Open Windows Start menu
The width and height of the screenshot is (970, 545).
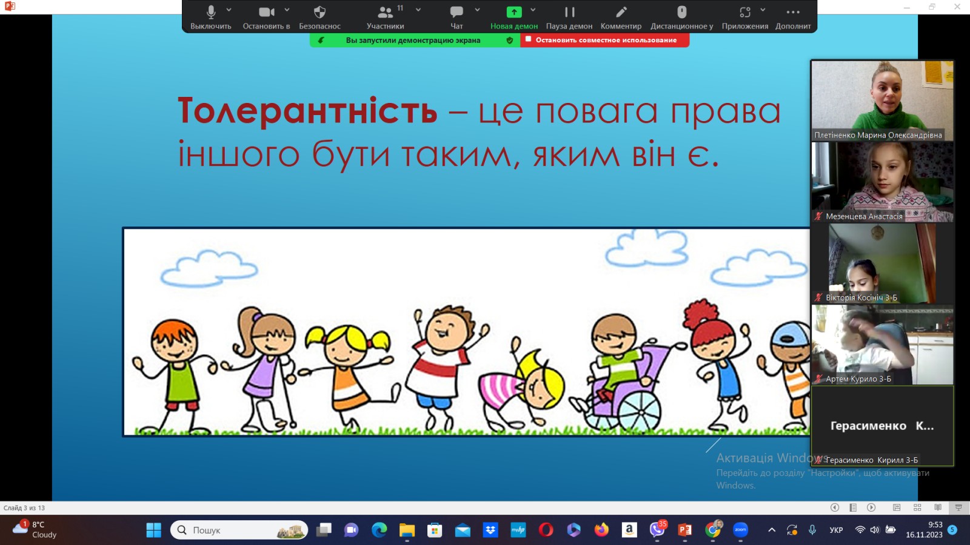pyautogui.click(x=154, y=530)
